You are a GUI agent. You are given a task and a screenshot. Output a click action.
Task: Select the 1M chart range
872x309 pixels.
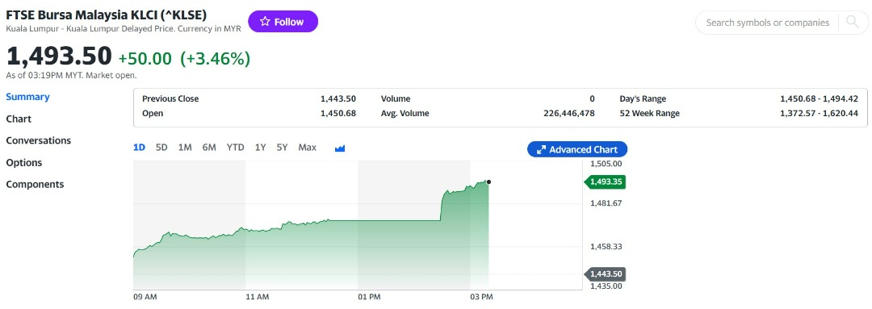[x=185, y=148]
